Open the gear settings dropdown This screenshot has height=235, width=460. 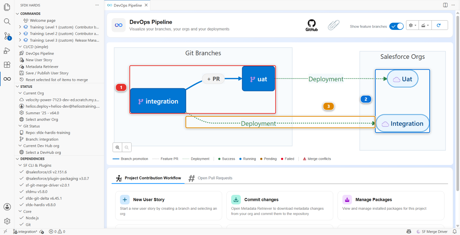coord(412,25)
